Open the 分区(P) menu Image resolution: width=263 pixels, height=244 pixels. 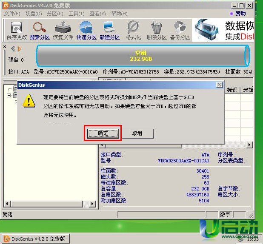point(55,14)
